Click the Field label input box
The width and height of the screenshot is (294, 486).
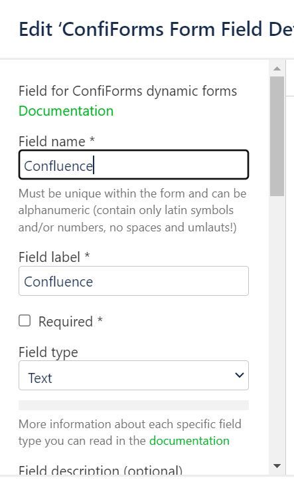point(133,281)
